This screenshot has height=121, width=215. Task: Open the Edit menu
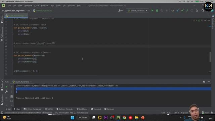[14, 5]
